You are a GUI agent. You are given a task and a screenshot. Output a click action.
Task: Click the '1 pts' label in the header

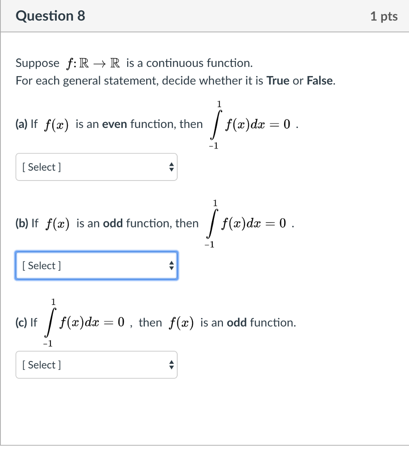tap(384, 16)
